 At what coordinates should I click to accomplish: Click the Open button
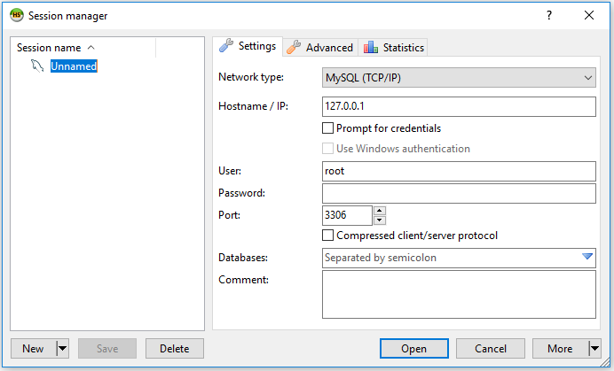(x=413, y=348)
